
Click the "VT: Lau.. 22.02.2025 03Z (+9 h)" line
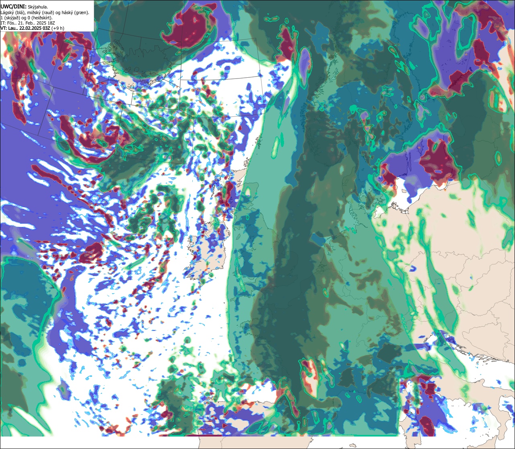tap(33, 28)
